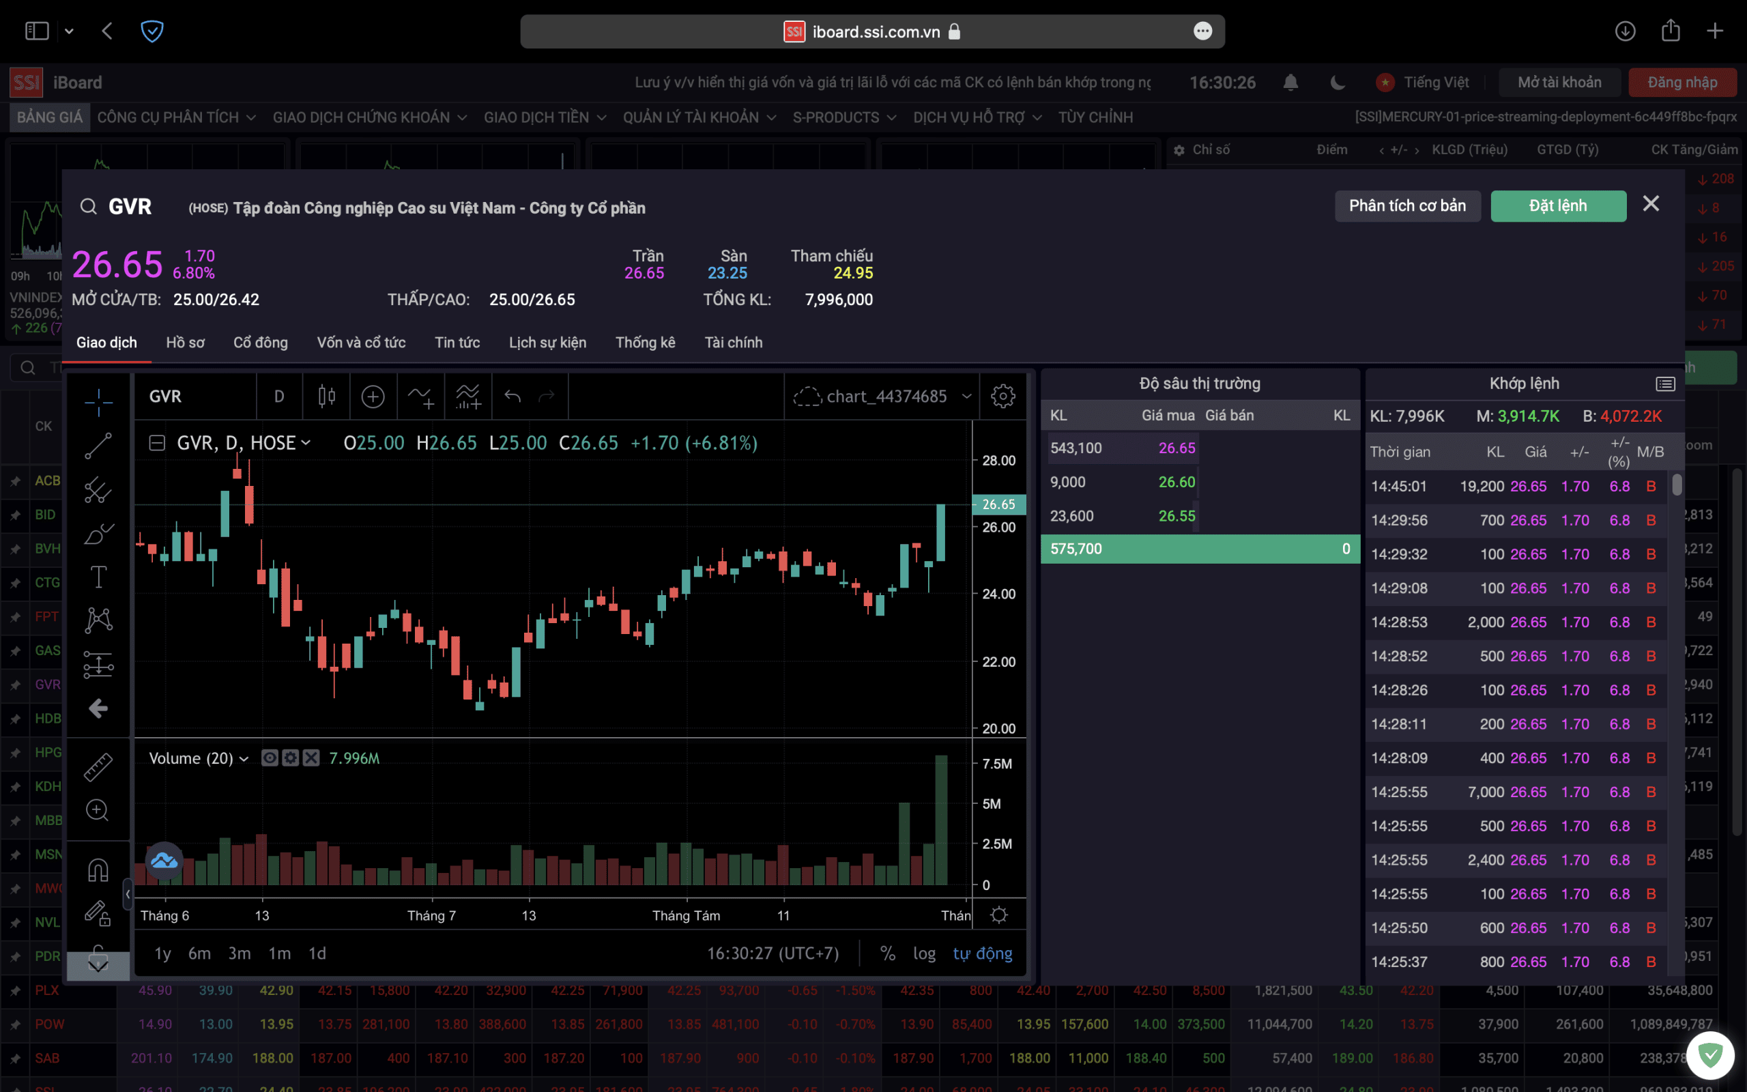Click the Khớp lệnh scrollbar thumb
Image resolution: width=1747 pixels, height=1092 pixels.
pos(1676,484)
